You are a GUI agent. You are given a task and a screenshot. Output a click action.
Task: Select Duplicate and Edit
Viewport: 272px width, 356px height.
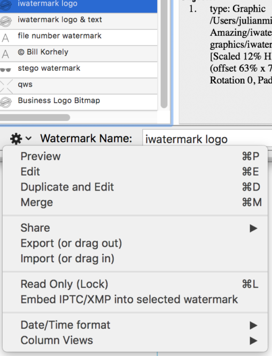pyautogui.click(x=135, y=187)
